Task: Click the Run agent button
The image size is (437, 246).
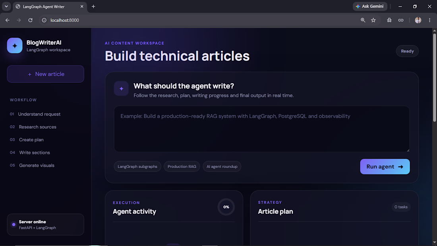Action: (x=385, y=167)
